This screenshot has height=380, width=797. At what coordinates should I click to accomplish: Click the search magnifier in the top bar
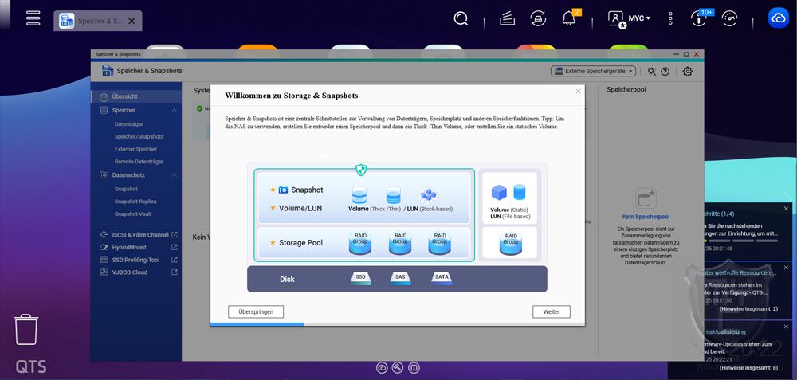[x=461, y=19]
